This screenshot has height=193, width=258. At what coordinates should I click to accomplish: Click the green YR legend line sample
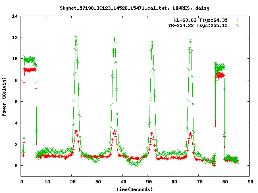[237, 25]
